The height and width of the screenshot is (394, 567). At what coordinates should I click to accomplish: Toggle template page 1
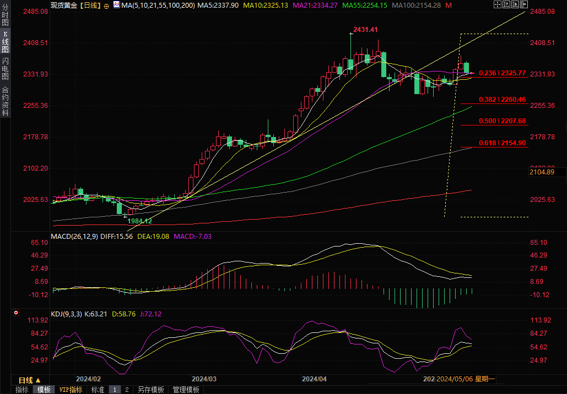pyautogui.click(x=115, y=390)
